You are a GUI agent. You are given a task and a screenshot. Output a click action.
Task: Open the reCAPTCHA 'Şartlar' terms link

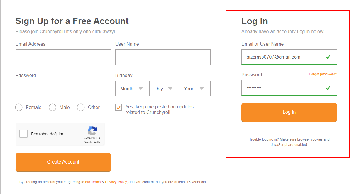(97, 142)
